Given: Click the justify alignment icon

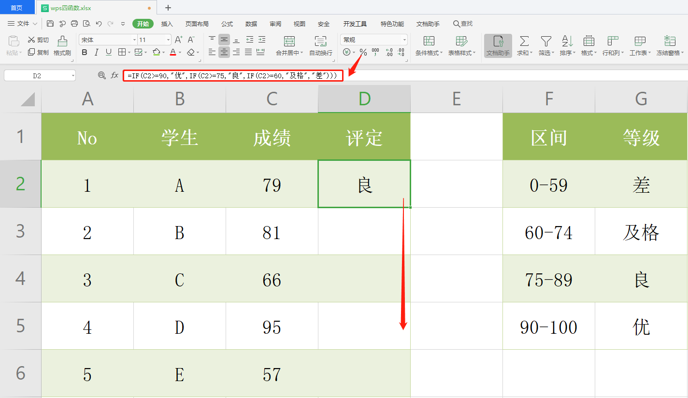Looking at the screenshot, I should point(248,52).
